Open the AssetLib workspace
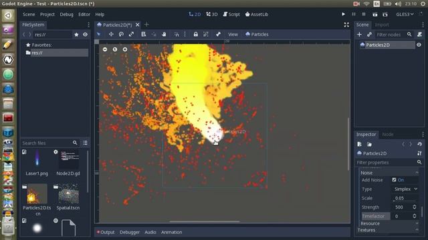Image resolution: width=428 pixels, height=240 pixels. tap(257, 14)
